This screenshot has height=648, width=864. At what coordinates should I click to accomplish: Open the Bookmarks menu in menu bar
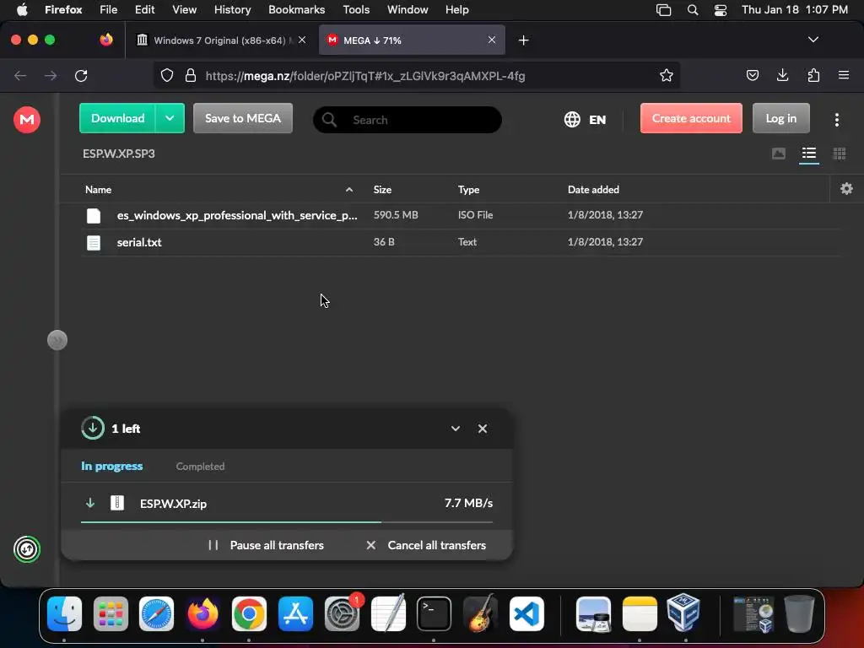point(296,9)
